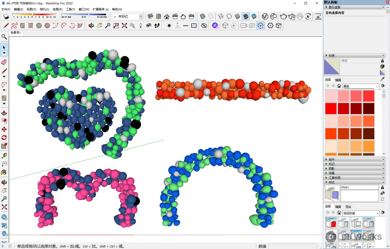Click the V-Ray render teapot icon
Screen dimensions: 390x249
283,16
